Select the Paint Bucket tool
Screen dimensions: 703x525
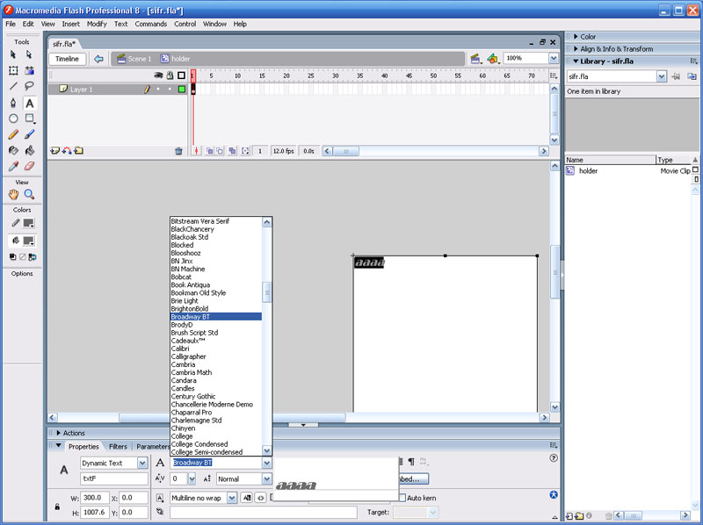29,150
